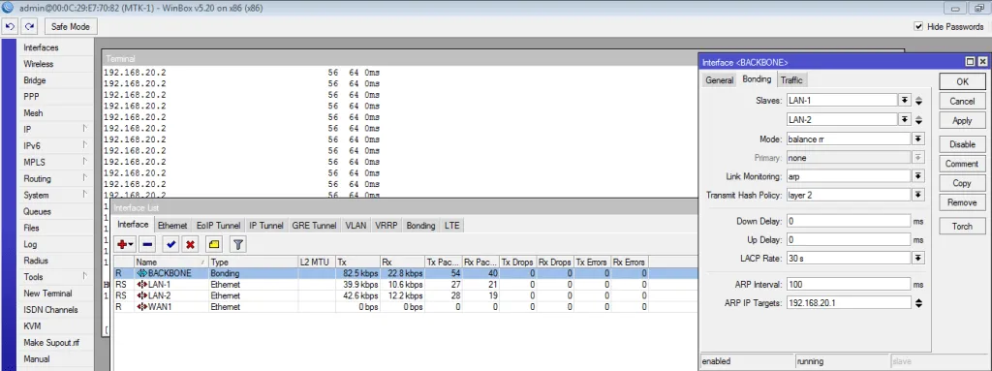
Task: Click the Disable button in dialog
Action: click(x=962, y=144)
